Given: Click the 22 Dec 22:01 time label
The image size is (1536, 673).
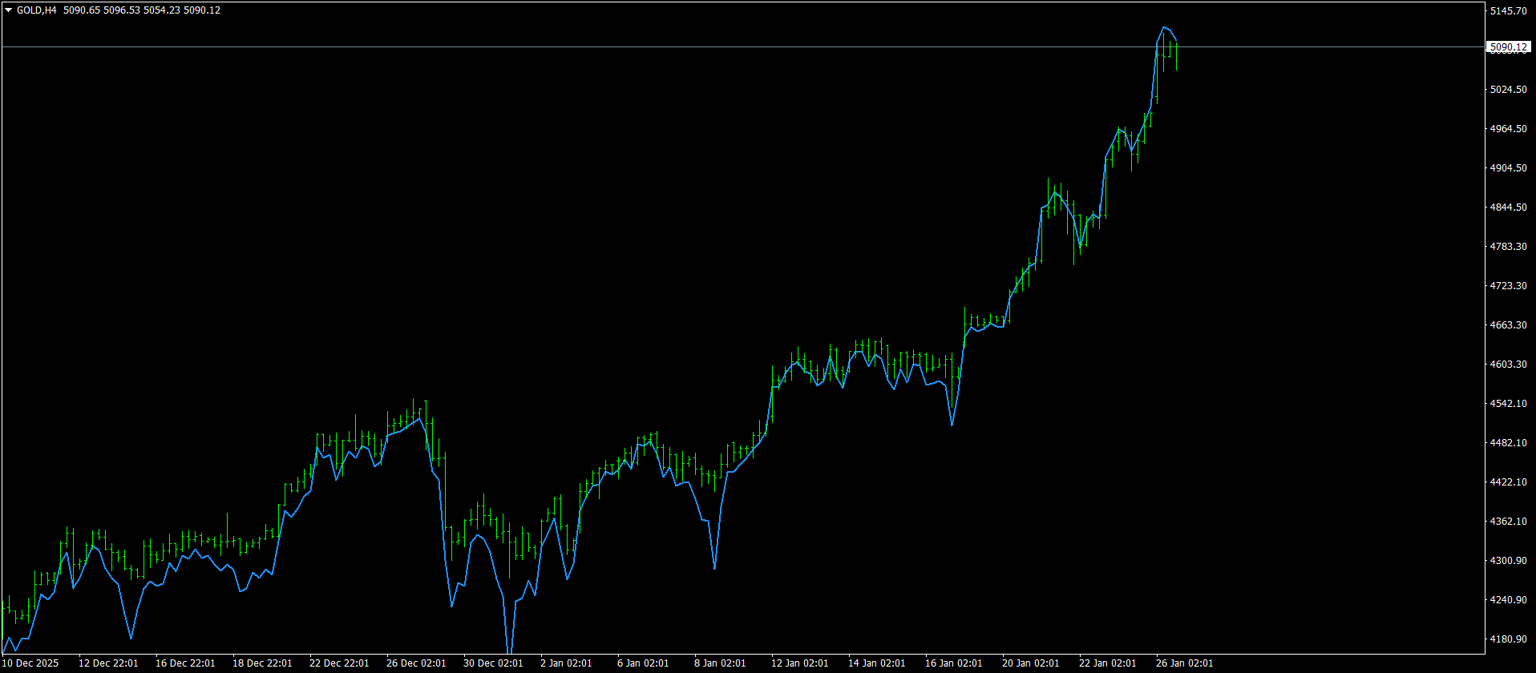Looking at the screenshot, I should pyautogui.click(x=339, y=663).
